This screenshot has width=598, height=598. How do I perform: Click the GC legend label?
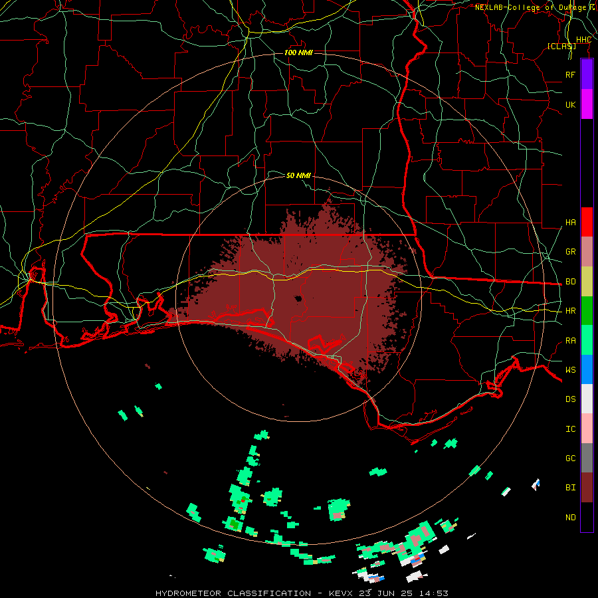click(571, 458)
